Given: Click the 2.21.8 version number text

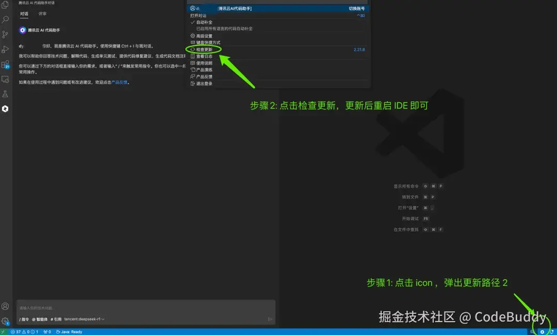Looking at the screenshot, I should click(359, 50).
